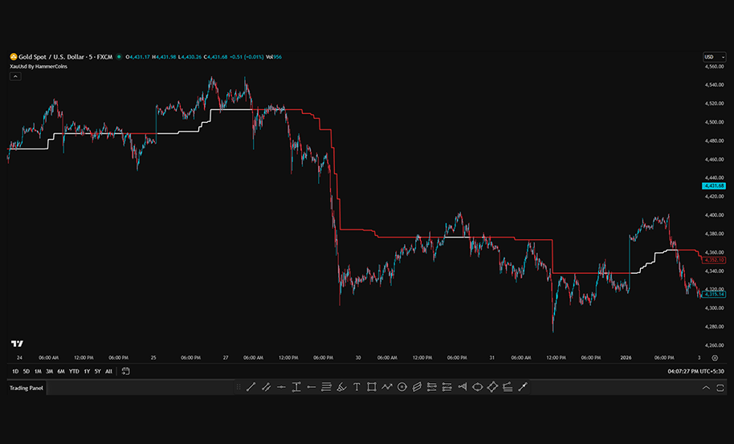
Task: Select the Fibonacci retracement lines tool
Action: [326, 387]
